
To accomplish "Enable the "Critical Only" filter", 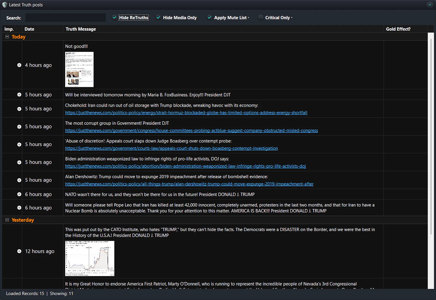I will pyautogui.click(x=261, y=17).
